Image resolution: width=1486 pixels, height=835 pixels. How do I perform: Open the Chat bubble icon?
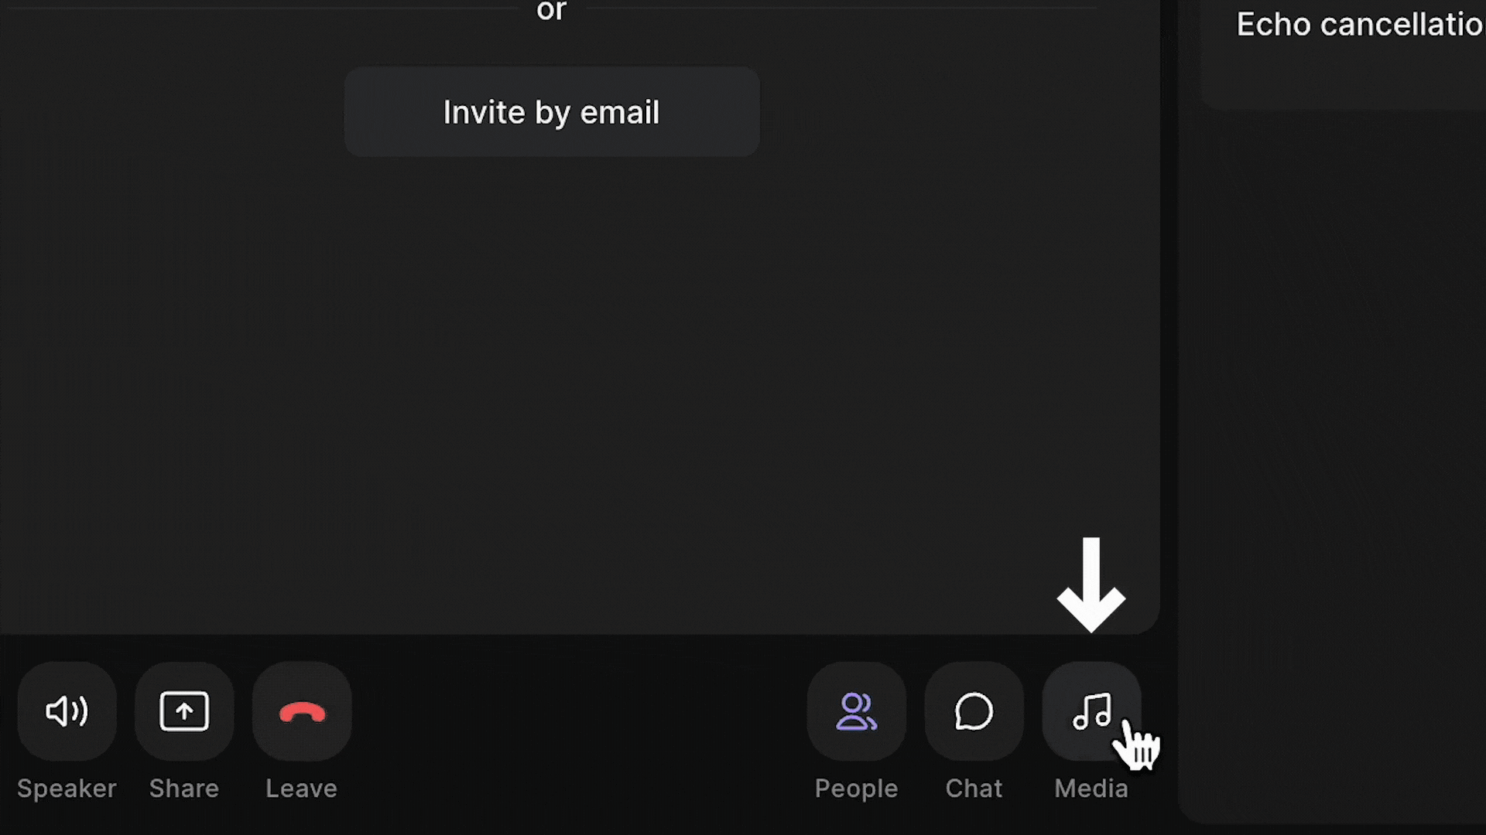pyautogui.click(x=974, y=711)
